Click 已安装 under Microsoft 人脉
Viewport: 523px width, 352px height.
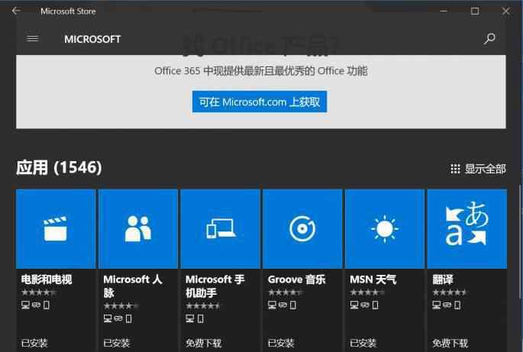click(x=116, y=343)
